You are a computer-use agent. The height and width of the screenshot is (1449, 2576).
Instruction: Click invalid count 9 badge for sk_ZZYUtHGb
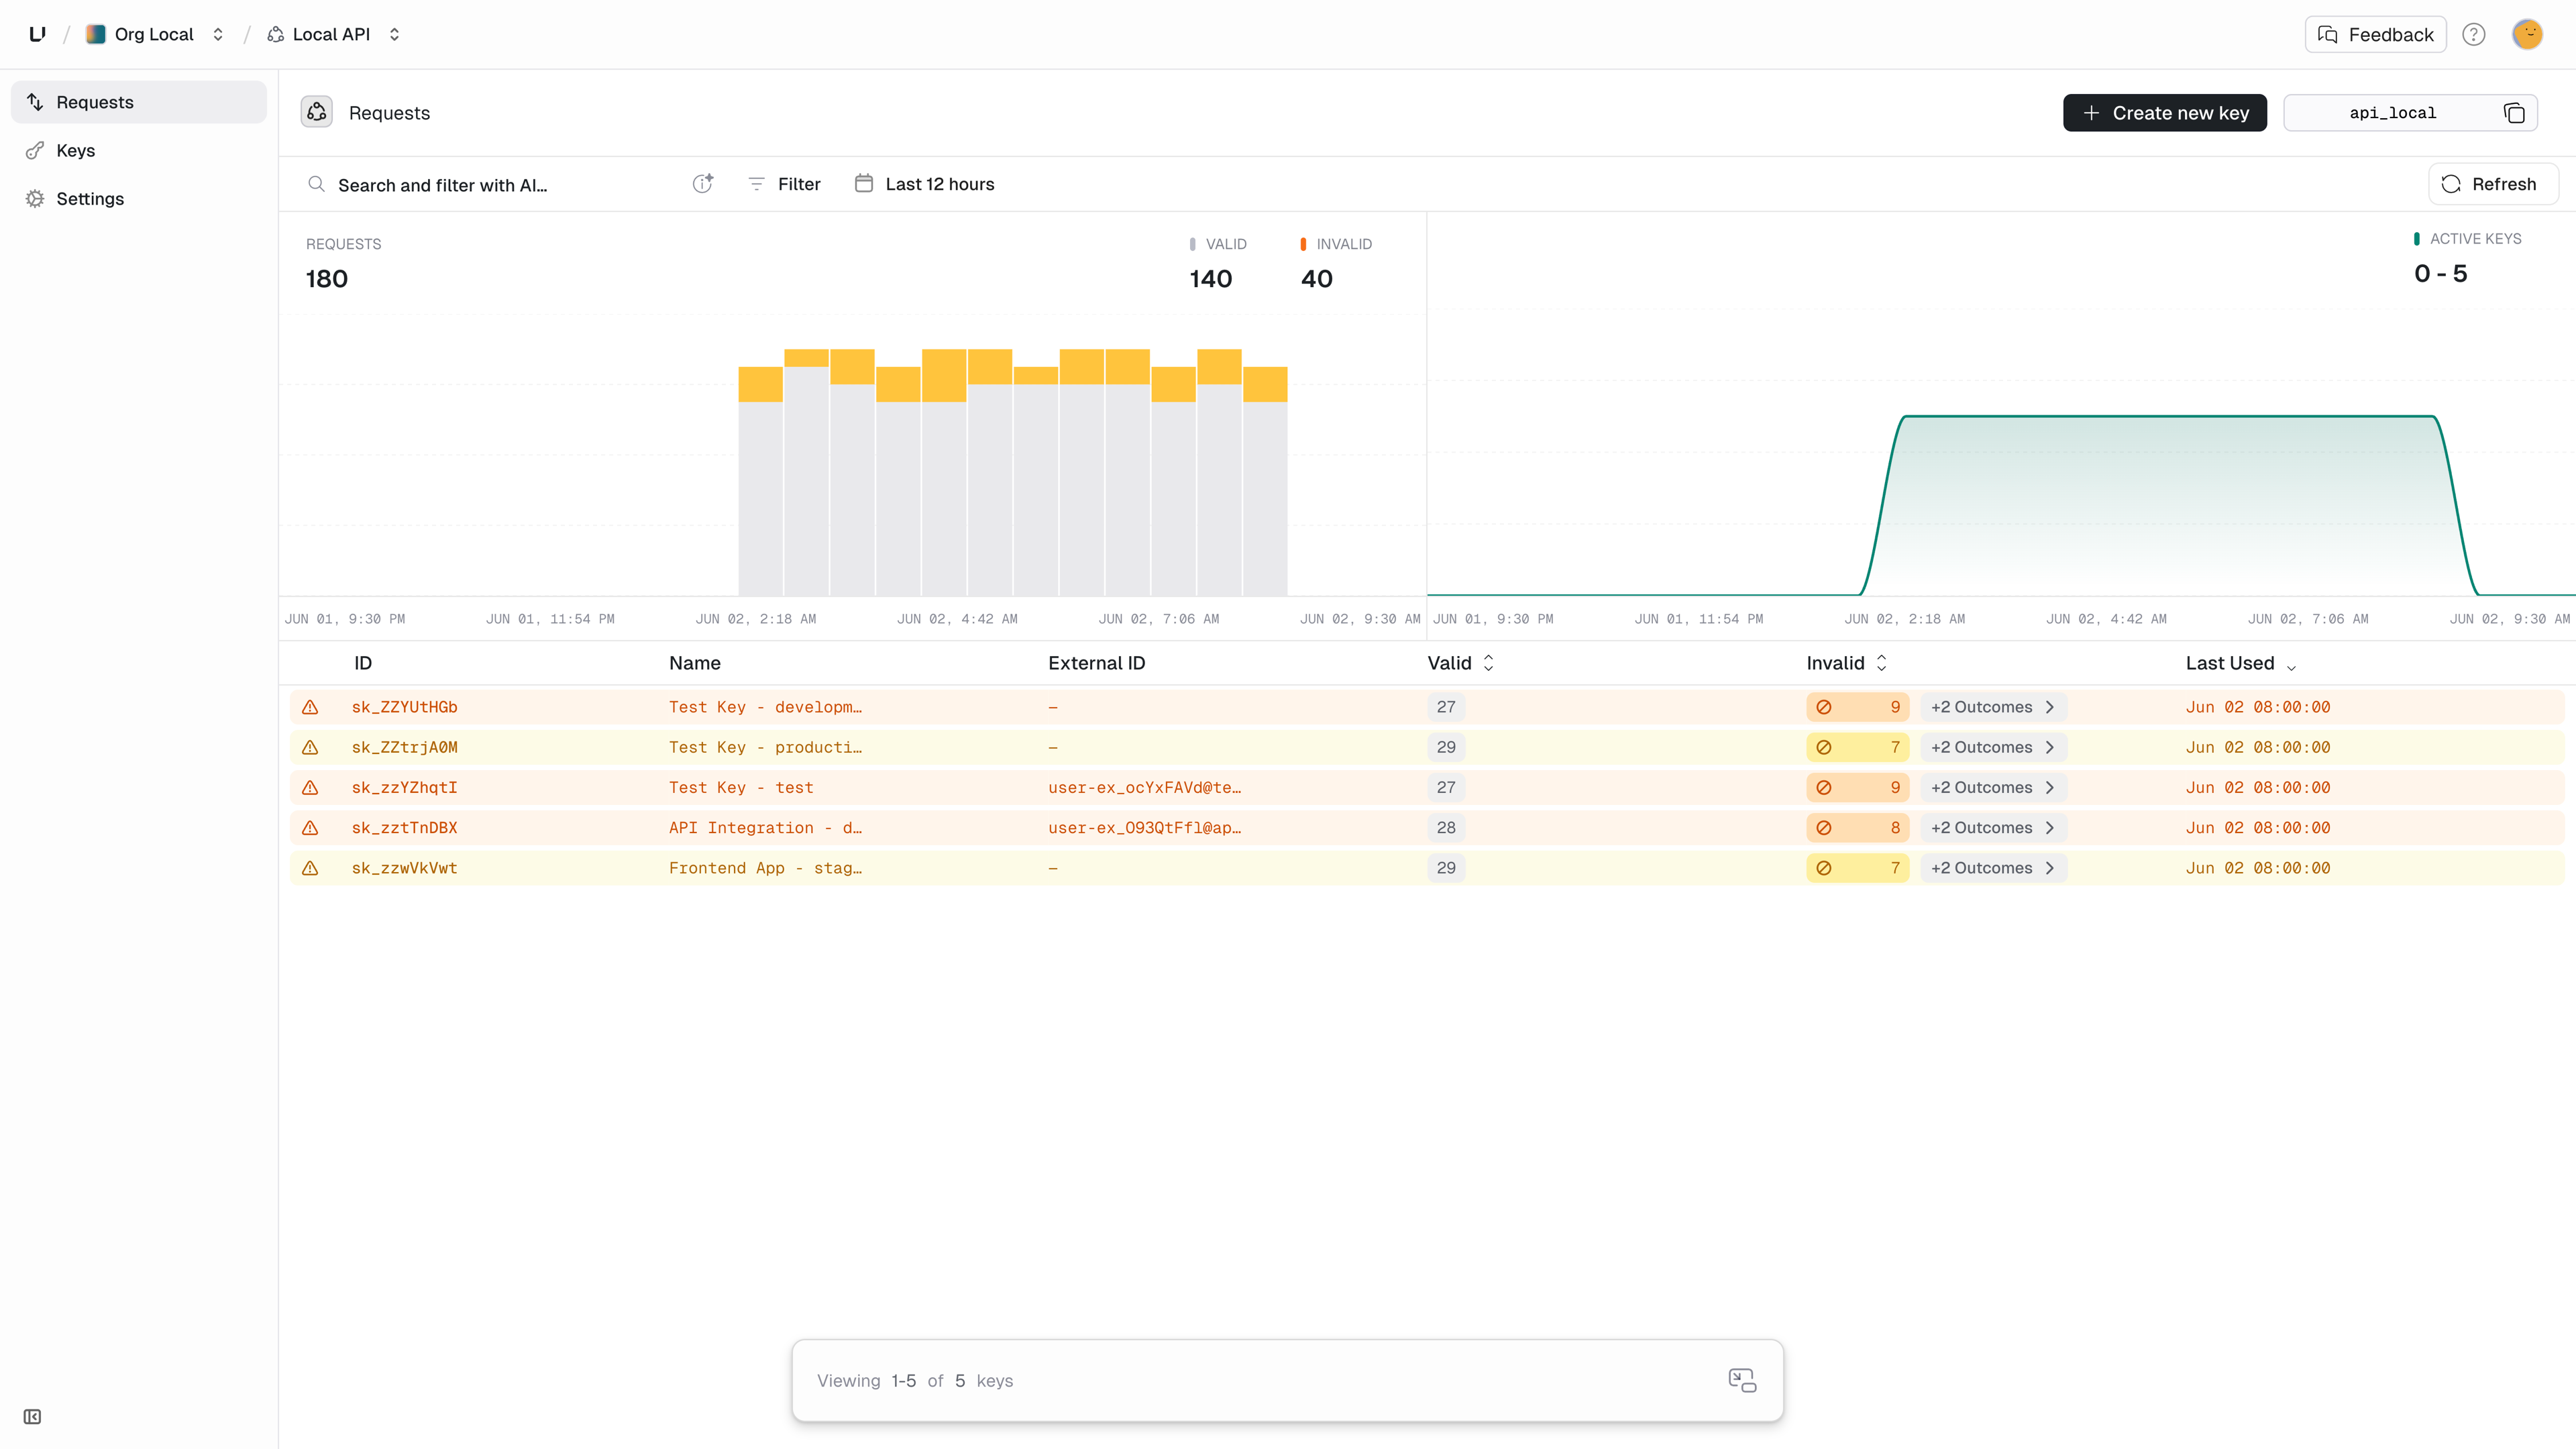1858,707
